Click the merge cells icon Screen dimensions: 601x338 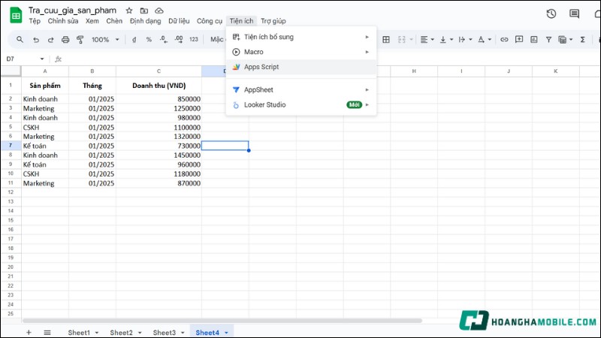tap(401, 40)
